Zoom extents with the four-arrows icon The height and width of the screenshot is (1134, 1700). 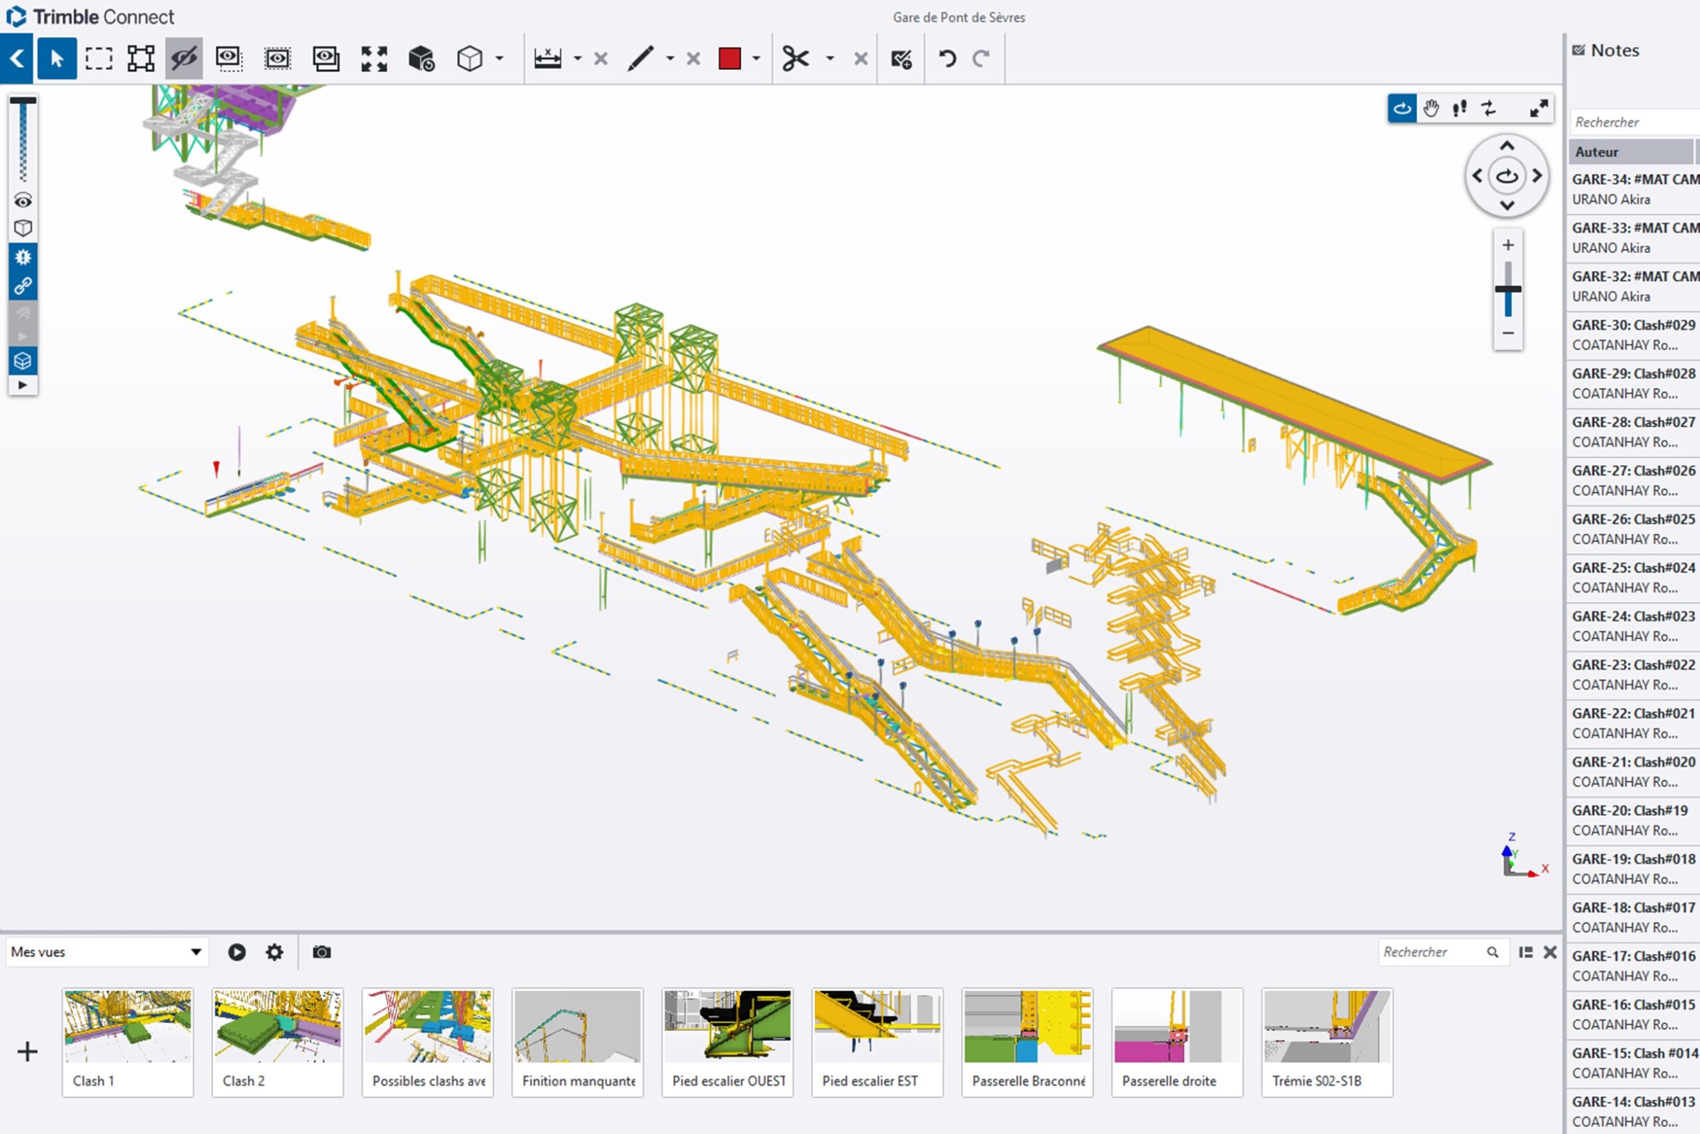[x=374, y=58]
